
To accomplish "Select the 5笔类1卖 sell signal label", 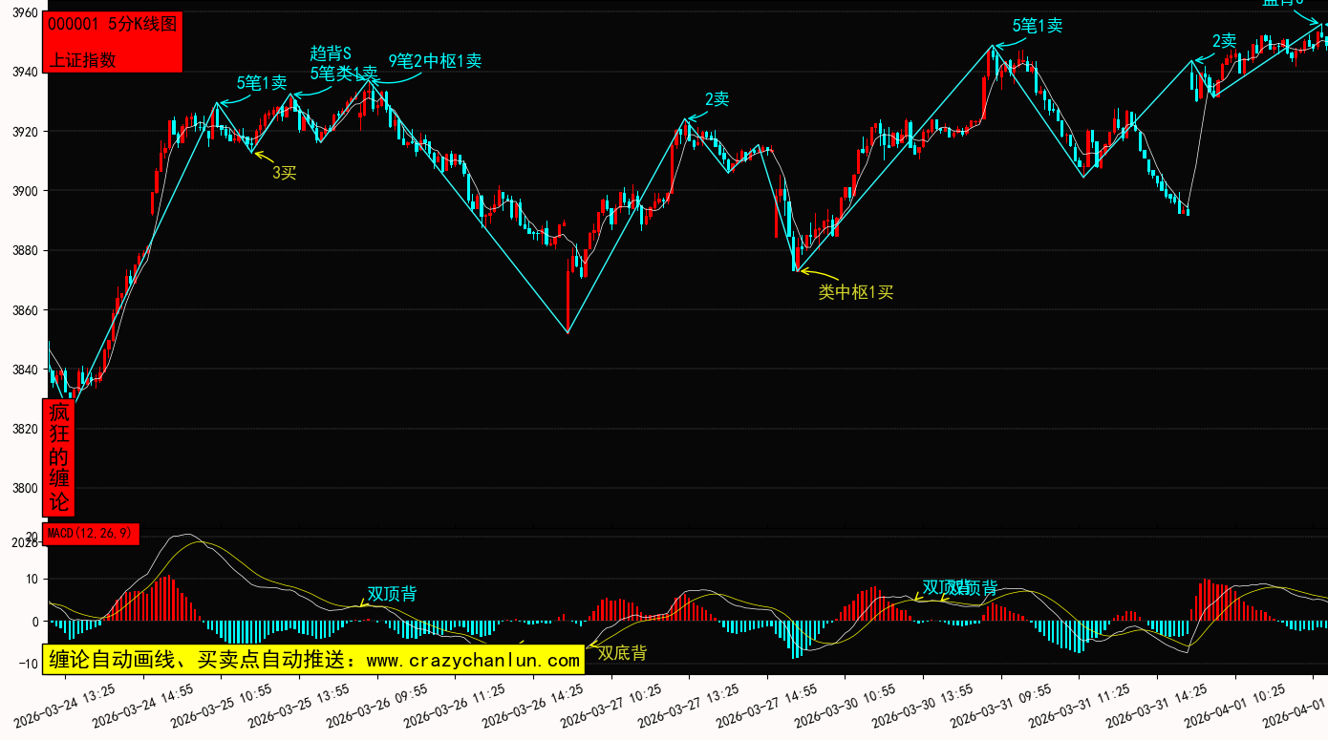I will click(x=344, y=73).
